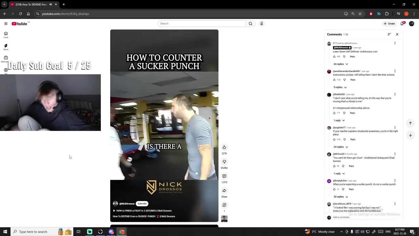This screenshot has width=419, height=236.
Task: Reload the page
Action: pos(20,14)
